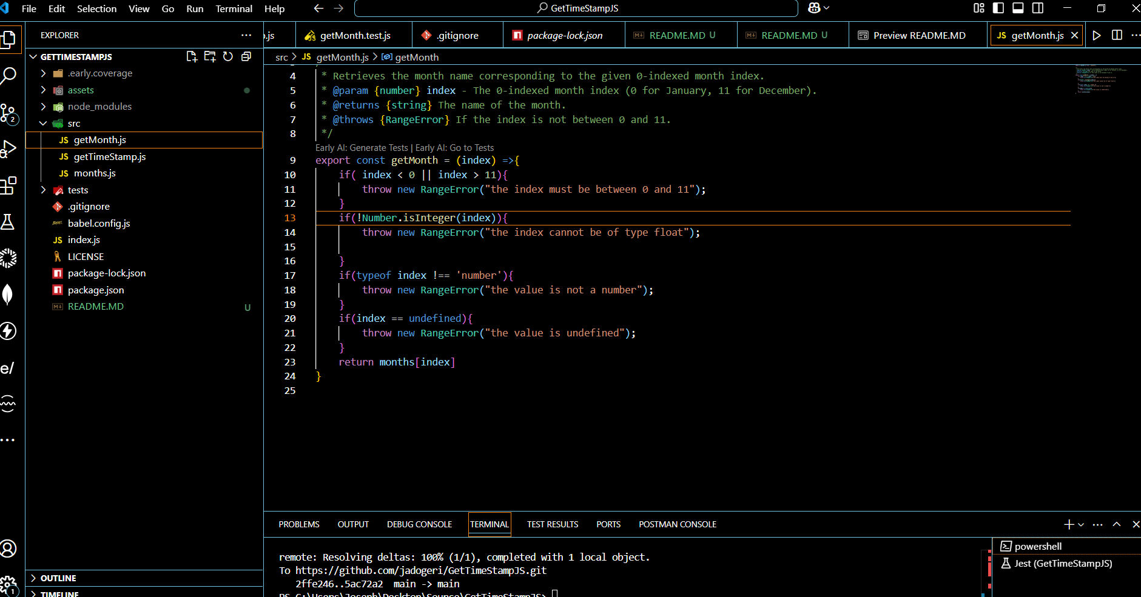Viewport: 1141px width, 597px height.
Task: Expand the .early.coverage folder
Action: 43,73
